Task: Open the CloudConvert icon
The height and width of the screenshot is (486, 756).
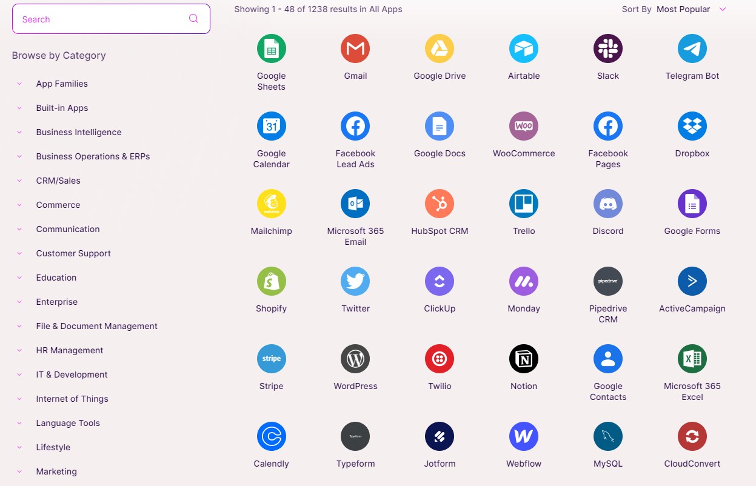Action: [x=692, y=436]
